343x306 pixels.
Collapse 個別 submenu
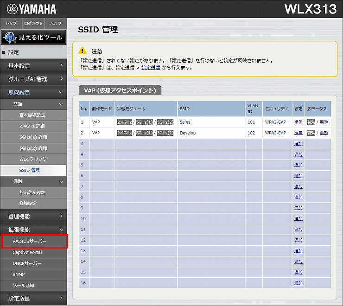pyautogui.click(x=33, y=181)
